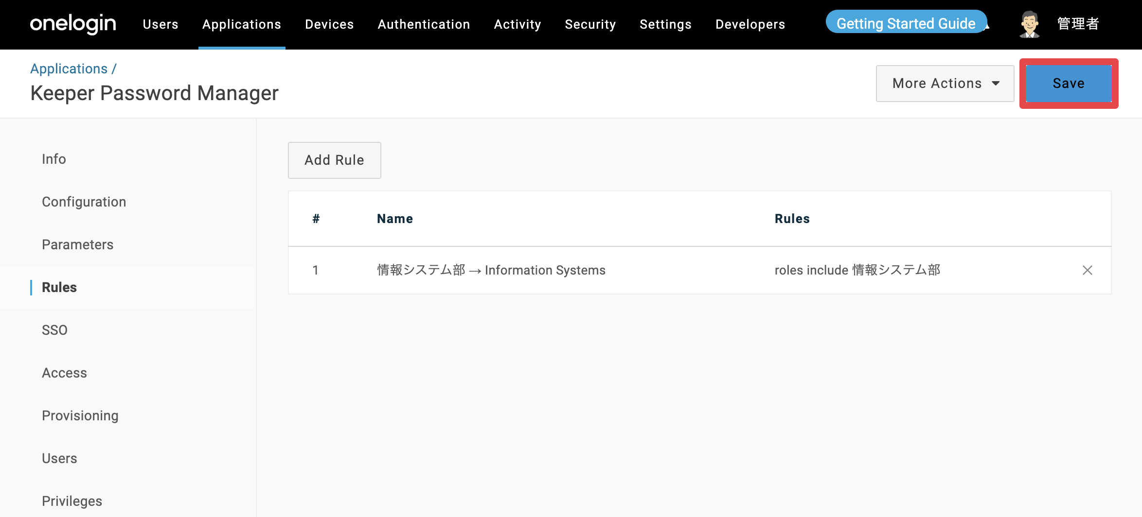
Task: Open the Settings top menu
Action: pos(665,24)
